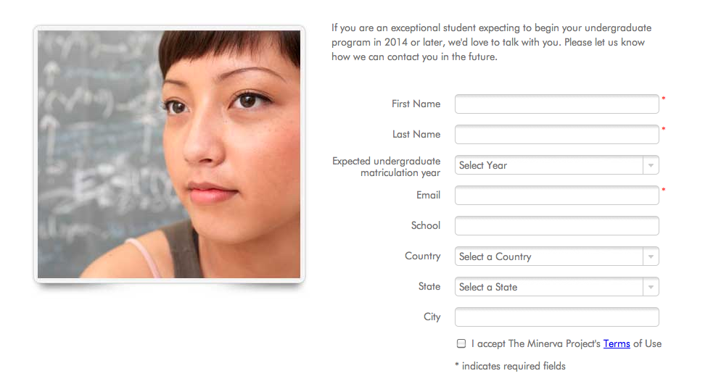
Task: Click the arrow on Select Year combo box
Action: [651, 165]
